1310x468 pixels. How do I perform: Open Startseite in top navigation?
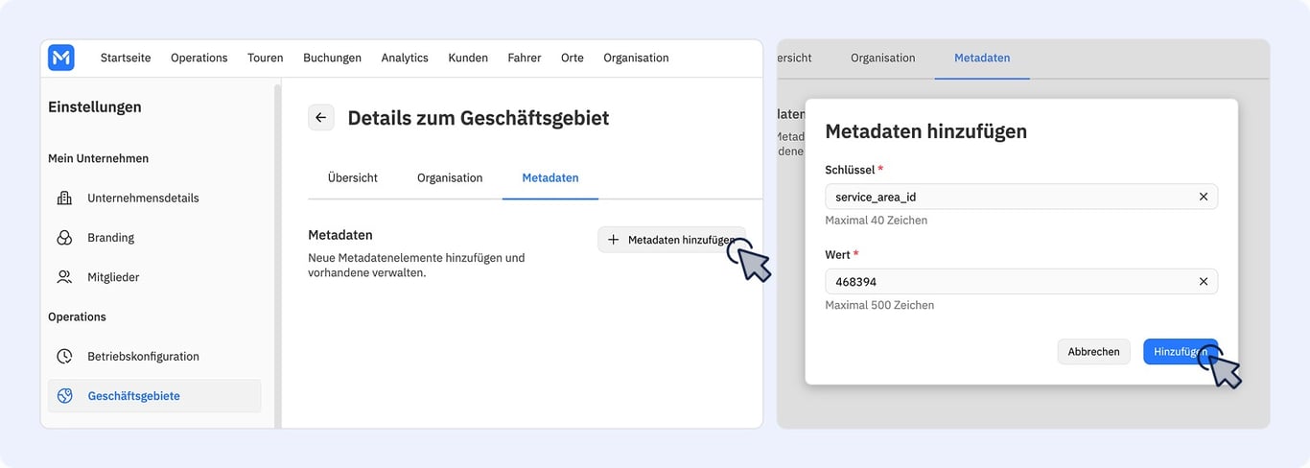126,58
